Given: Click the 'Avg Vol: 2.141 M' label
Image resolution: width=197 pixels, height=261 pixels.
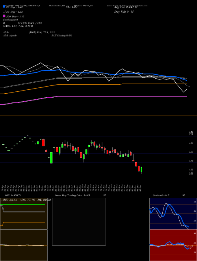Looking at the screenshot, I should (x=126, y=7).
